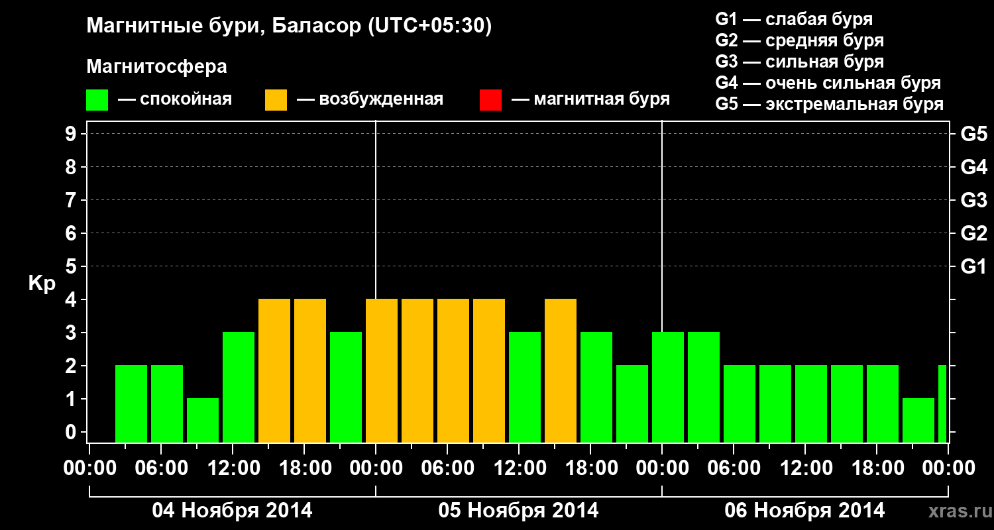This screenshot has height=530, width=994.
Task: Click the red 'магнитная буря' legend swatch
Action: pyautogui.click(x=490, y=100)
